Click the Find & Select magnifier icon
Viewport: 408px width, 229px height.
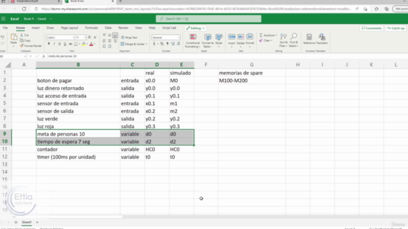tap(294, 37)
